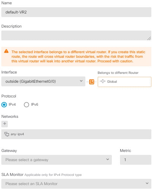
Task: Open the Interface dropdown
Action: pyautogui.click(x=43, y=81)
